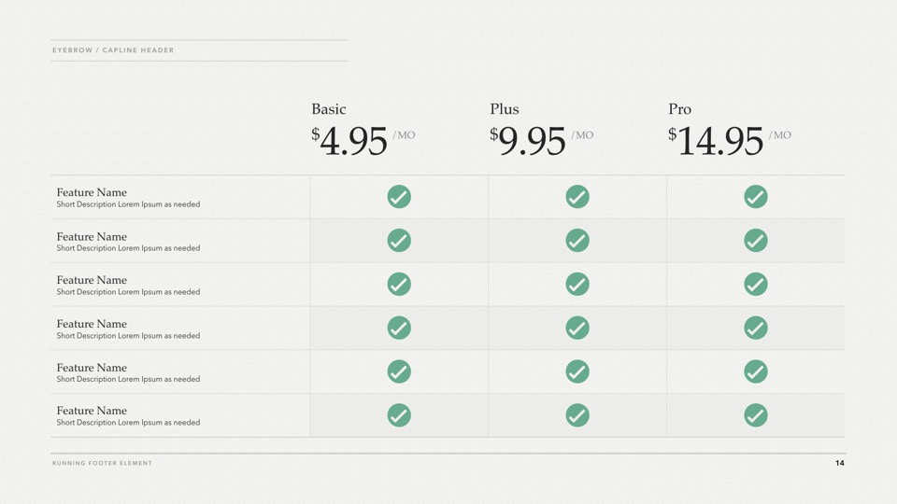Click the Plus checkmark in fourth feature row
Screen dimensions: 897x504
[x=577, y=328]
